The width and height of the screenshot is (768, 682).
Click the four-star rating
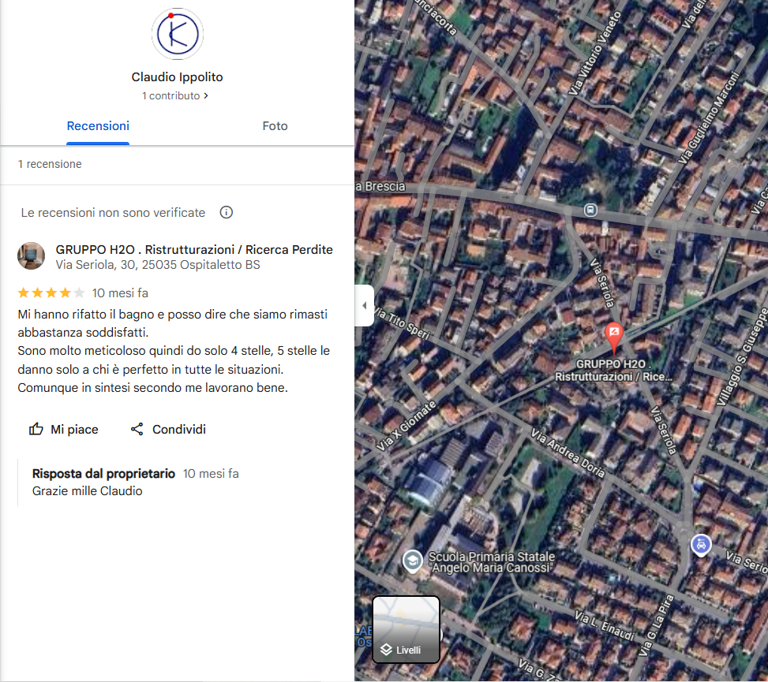51,293
